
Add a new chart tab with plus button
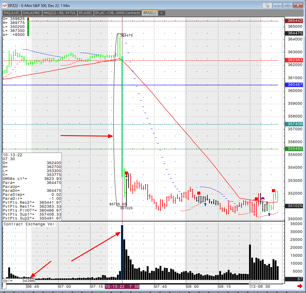(x=161, y=13)
